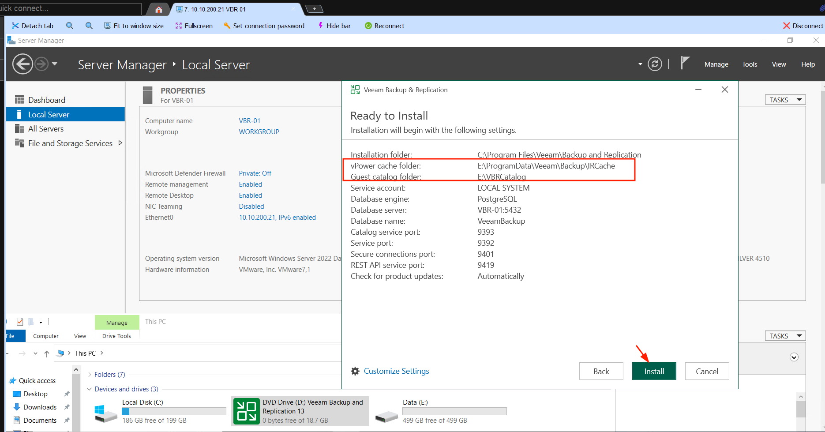The image size is (825, 432).
Task: Open the notifications flag in Server Manager
Action: click(684, 63)
